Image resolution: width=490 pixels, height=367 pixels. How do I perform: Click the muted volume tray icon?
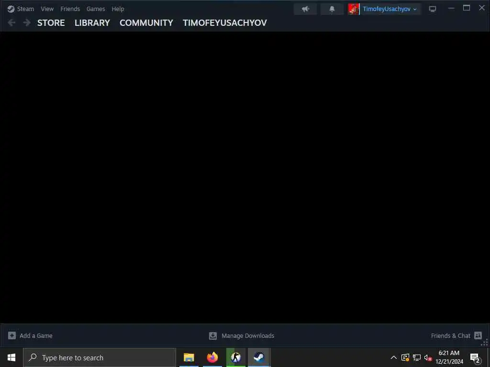pyautogui.click(x=428, y=357)
